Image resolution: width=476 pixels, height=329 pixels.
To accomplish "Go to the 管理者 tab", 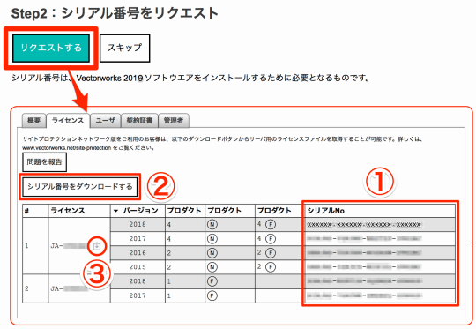I will click(174, 121).
